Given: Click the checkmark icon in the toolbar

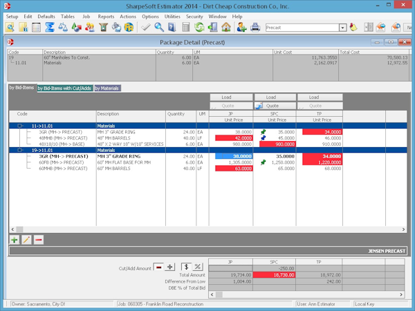Looking at the screenshot, I should tap(146, 28).
